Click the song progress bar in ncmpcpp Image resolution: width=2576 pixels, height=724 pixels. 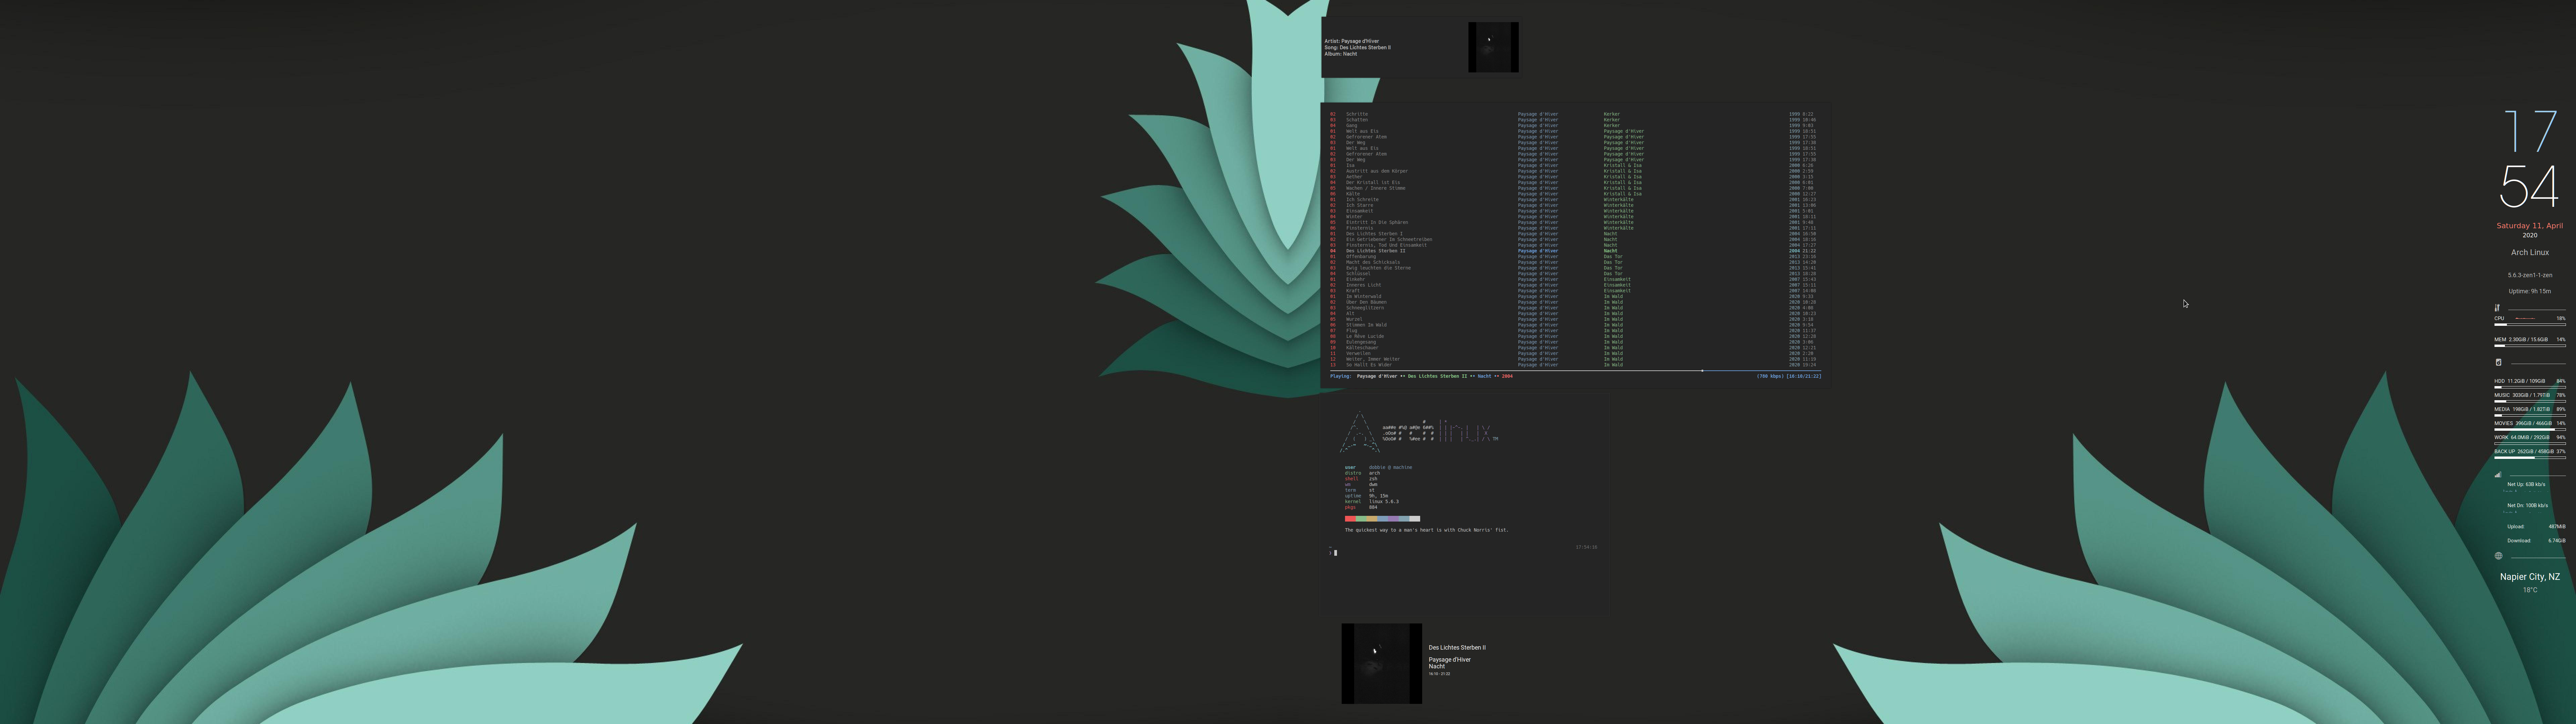click(x=1575, y=371)
